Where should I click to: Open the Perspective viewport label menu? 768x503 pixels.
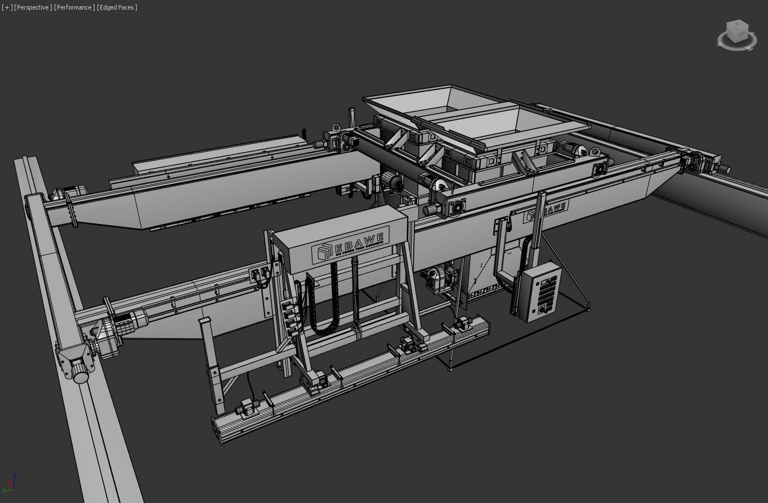pos(33,7)
